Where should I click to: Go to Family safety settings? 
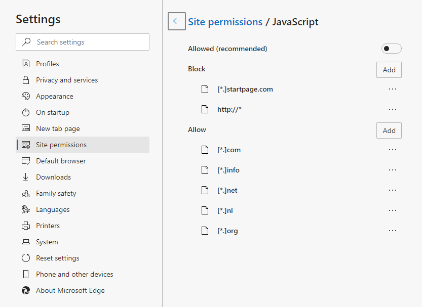click(56, 193)
